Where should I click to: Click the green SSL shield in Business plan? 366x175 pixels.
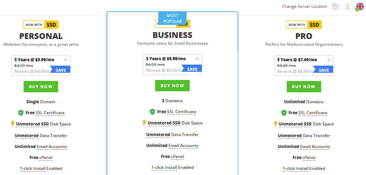point(152,112)
